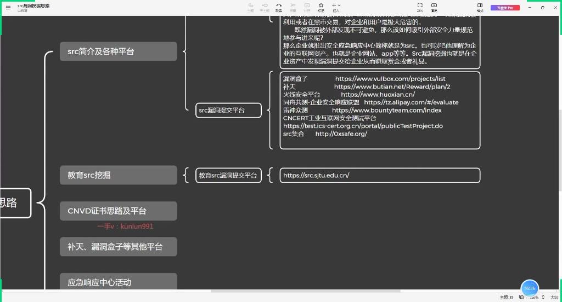Click the vulbox.com projects list URL
The width and height of the screenshot is (562, 302).
click(x=390, y=79)
